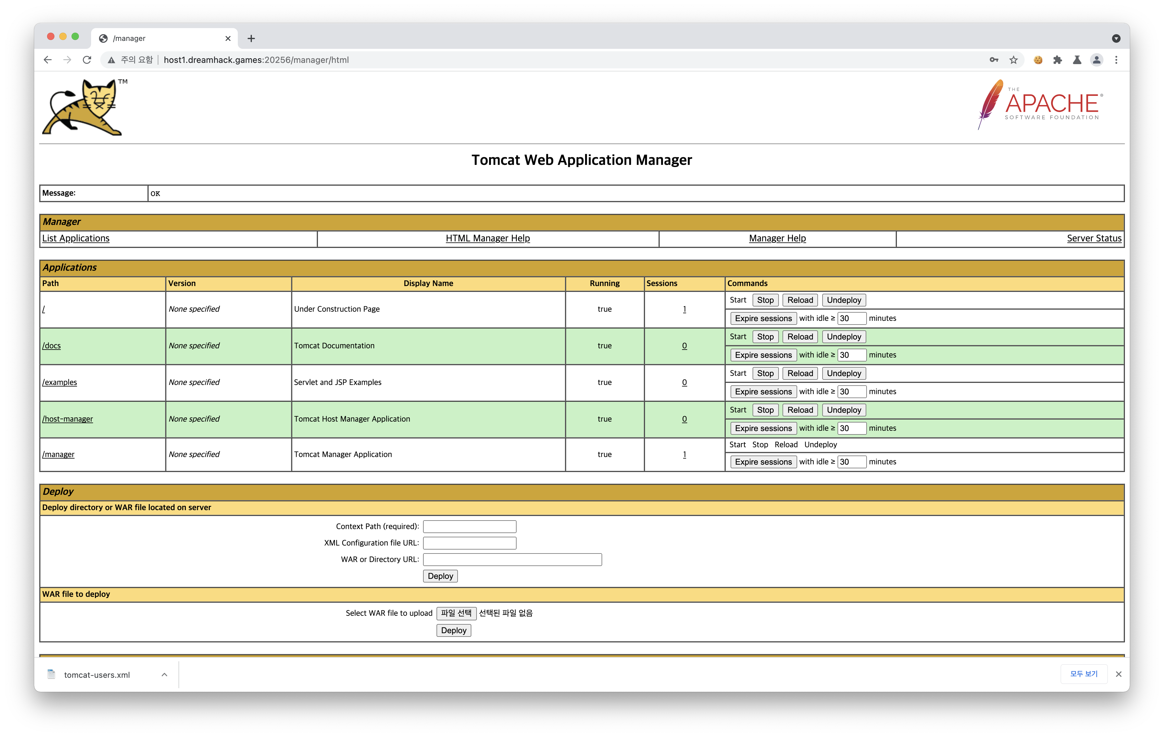Image resolution: width=1164 pixels, height=737 pixels.
Task: Click the bookmark star icon
Action: pyautogui.click(x=1014, y=60)
